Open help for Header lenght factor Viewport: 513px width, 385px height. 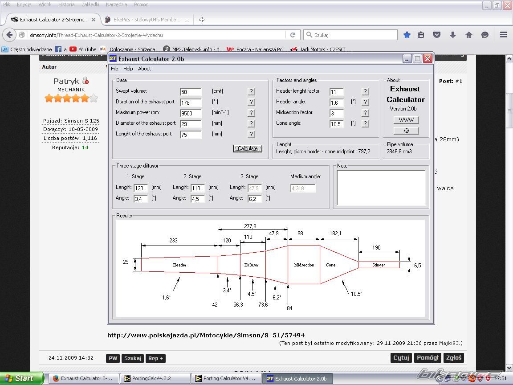coord(365,91)
